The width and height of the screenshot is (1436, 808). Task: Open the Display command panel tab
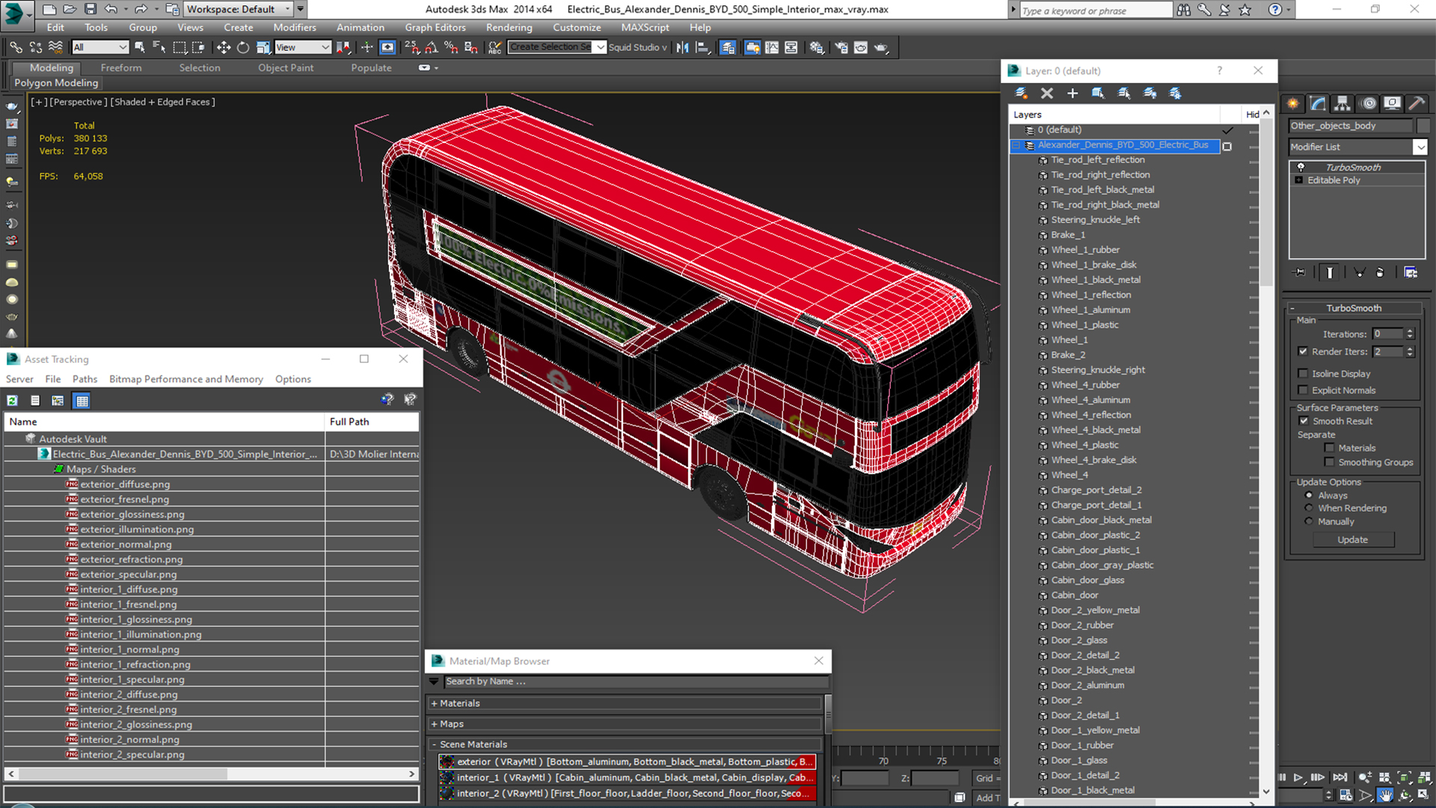[1392, 103]
